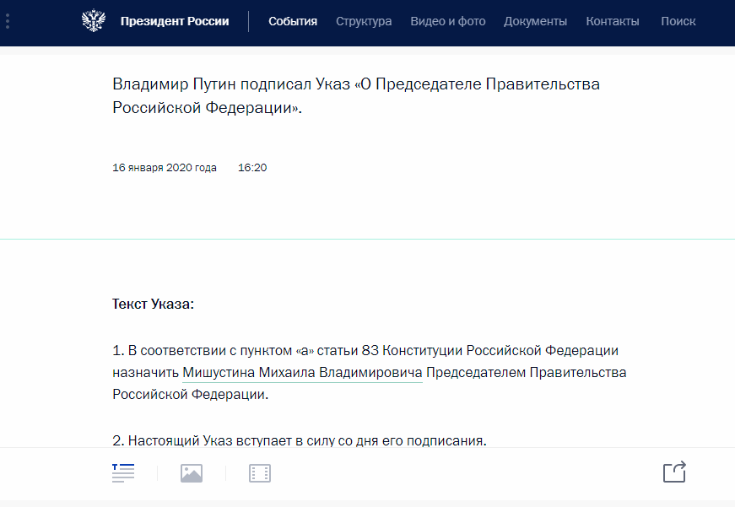Click the headline about the signed Указ
This screenshot has height=507, width=735.
pyautogui.click(x=356, y=95)
